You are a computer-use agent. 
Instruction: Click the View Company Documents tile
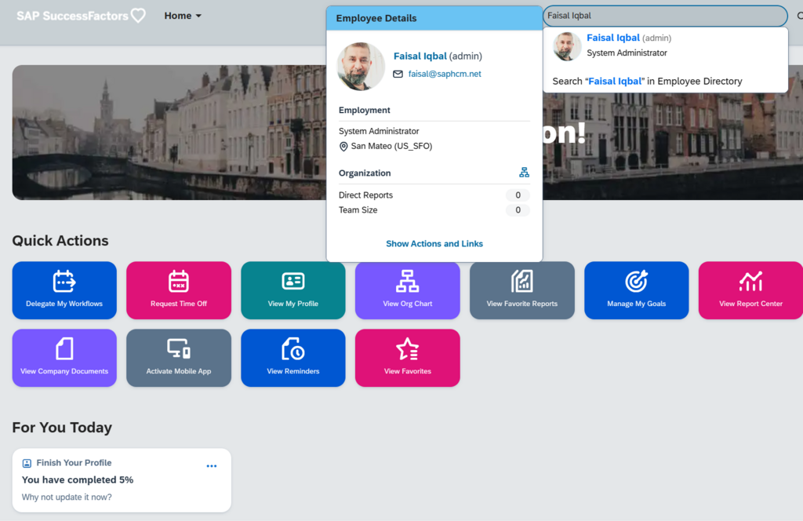(x=64, y=358)
